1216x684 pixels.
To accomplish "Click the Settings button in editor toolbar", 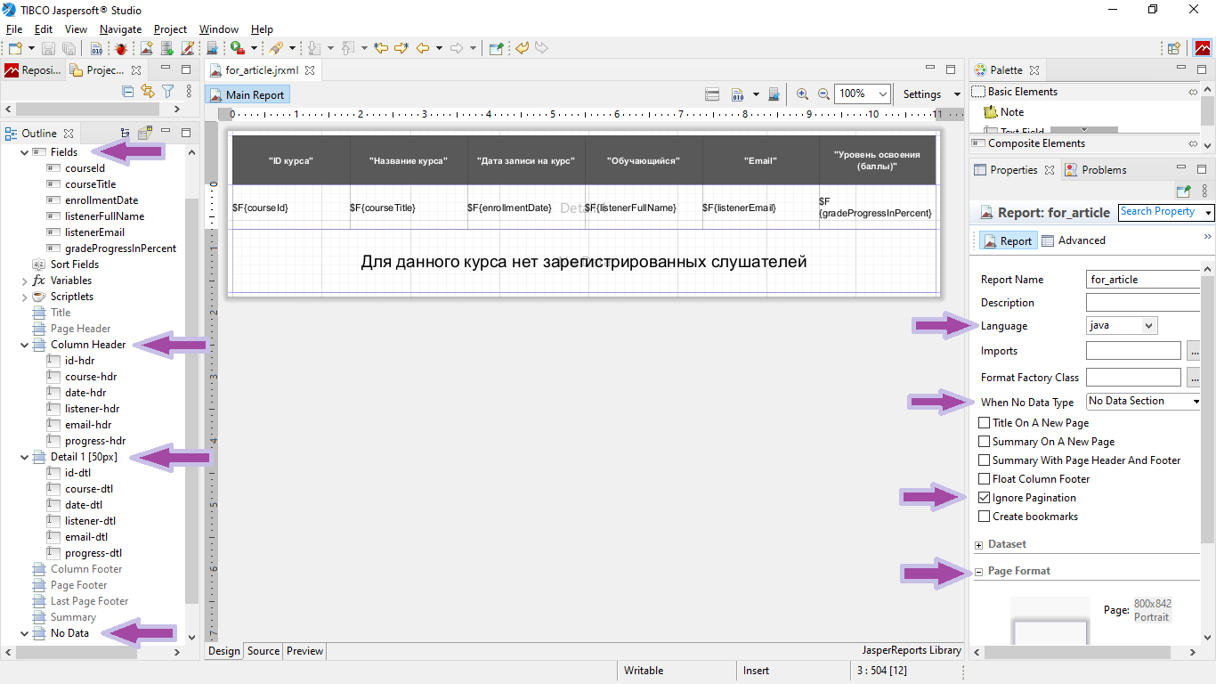I will [921, 94].
